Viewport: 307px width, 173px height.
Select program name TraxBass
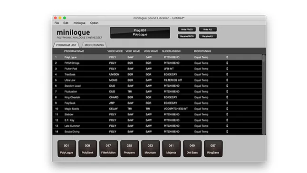tap(70, 74)
